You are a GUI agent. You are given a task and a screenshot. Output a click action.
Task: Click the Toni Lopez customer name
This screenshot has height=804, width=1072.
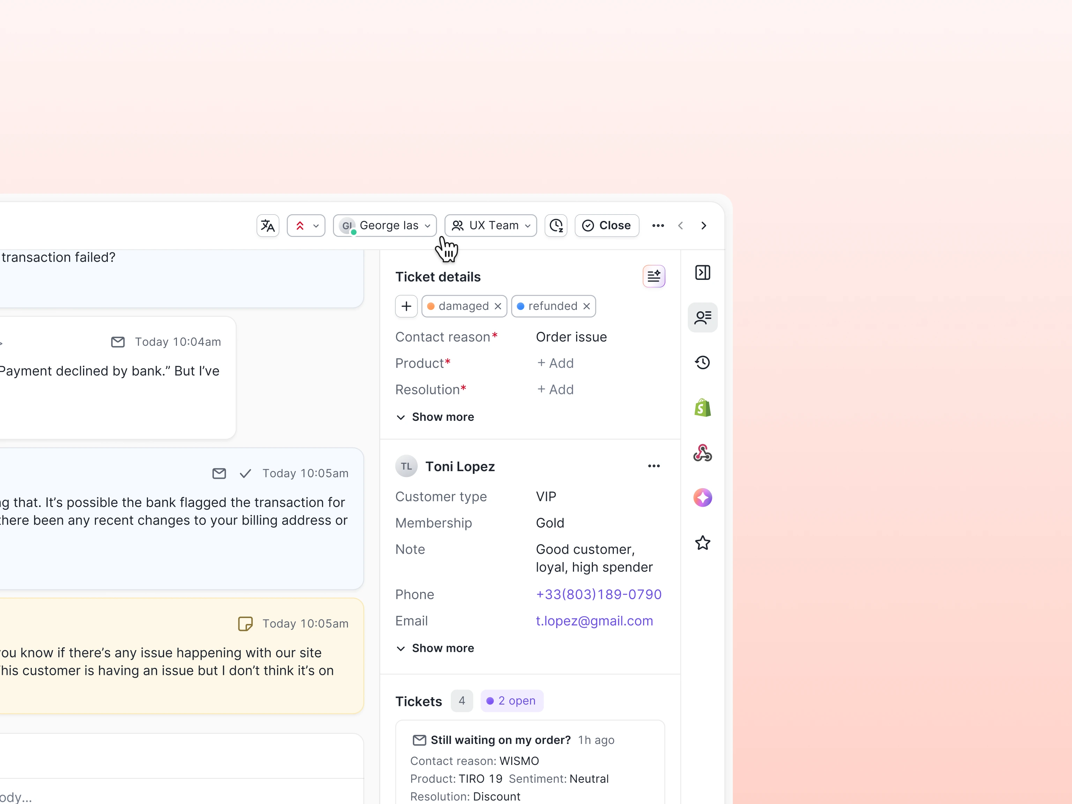pyautogui.click(x=460, y=466)
